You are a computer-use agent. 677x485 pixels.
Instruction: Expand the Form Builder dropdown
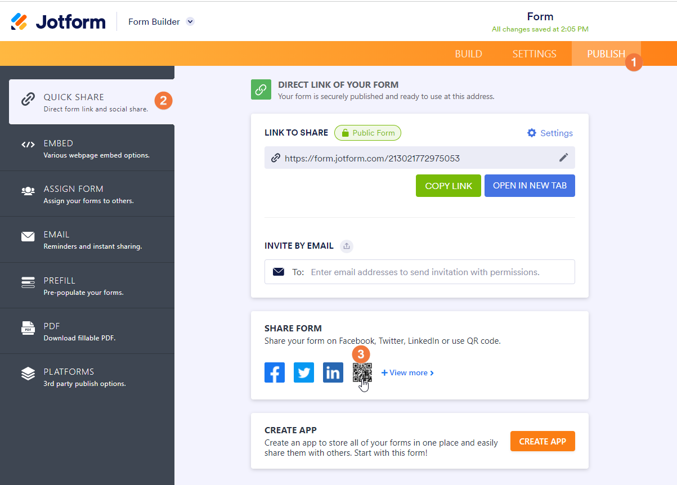pos(190,22)
